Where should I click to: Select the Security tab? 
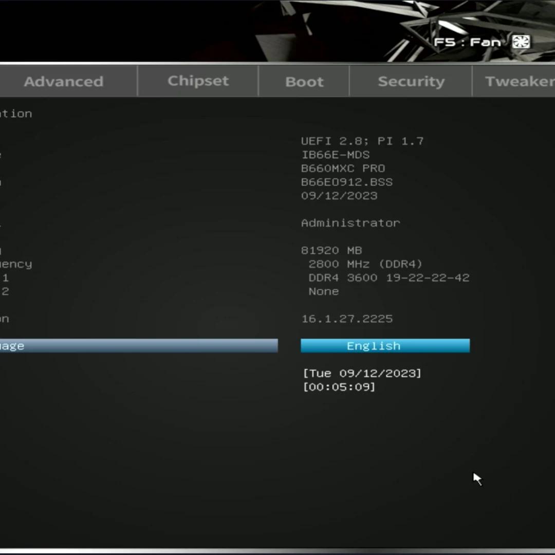tap(411, 81)
